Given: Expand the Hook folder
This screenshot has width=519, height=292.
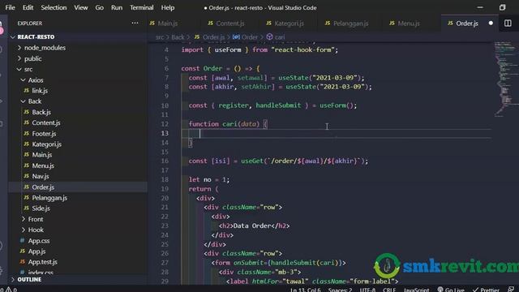Looking at the screenshot, I should (36, 230).
